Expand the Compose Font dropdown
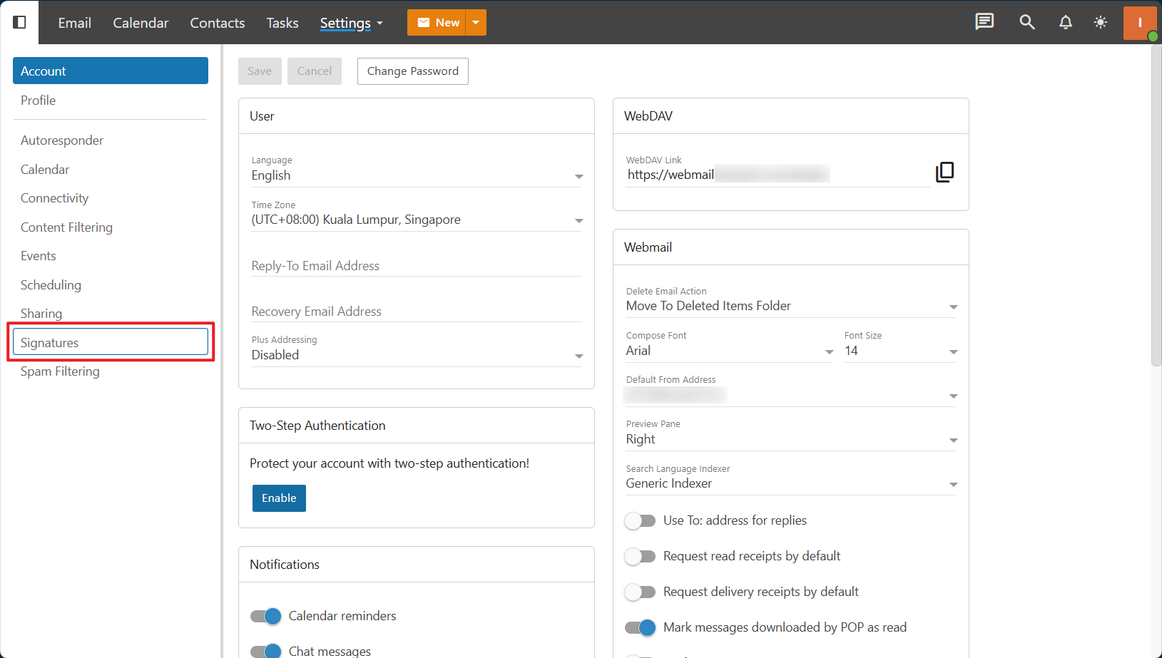Screen dimensions: 1162x658 (729, 351)
